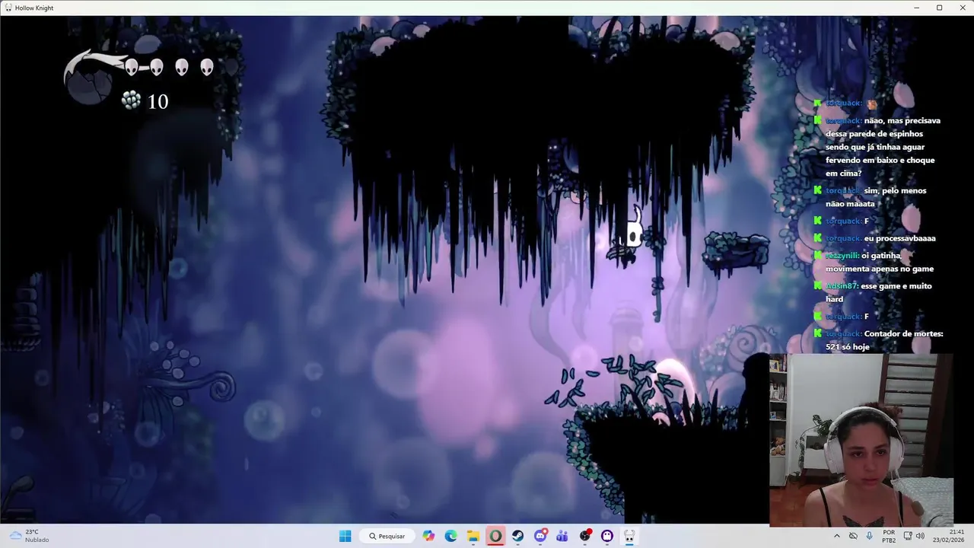Open the Windows Start menu

(345, 536)
